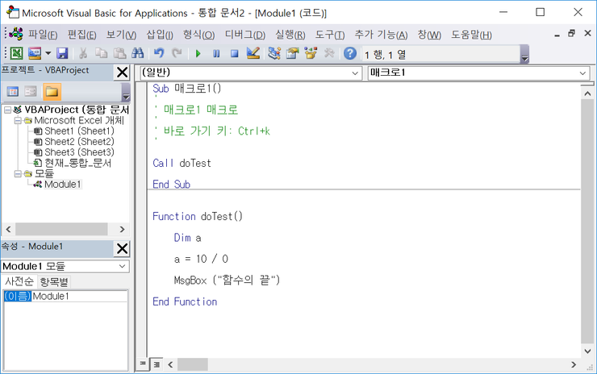Click the Reset stop square icon
The height and width of the screenshot is (374, 597).
tap(234, 53)
